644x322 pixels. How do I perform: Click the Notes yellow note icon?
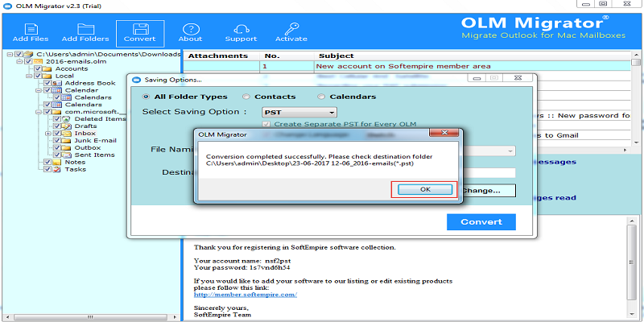click(57, 163)
